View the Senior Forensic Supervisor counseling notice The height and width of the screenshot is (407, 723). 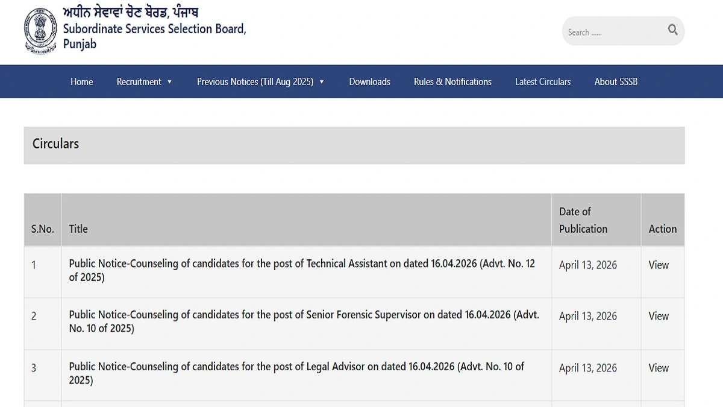pos(658,316)
